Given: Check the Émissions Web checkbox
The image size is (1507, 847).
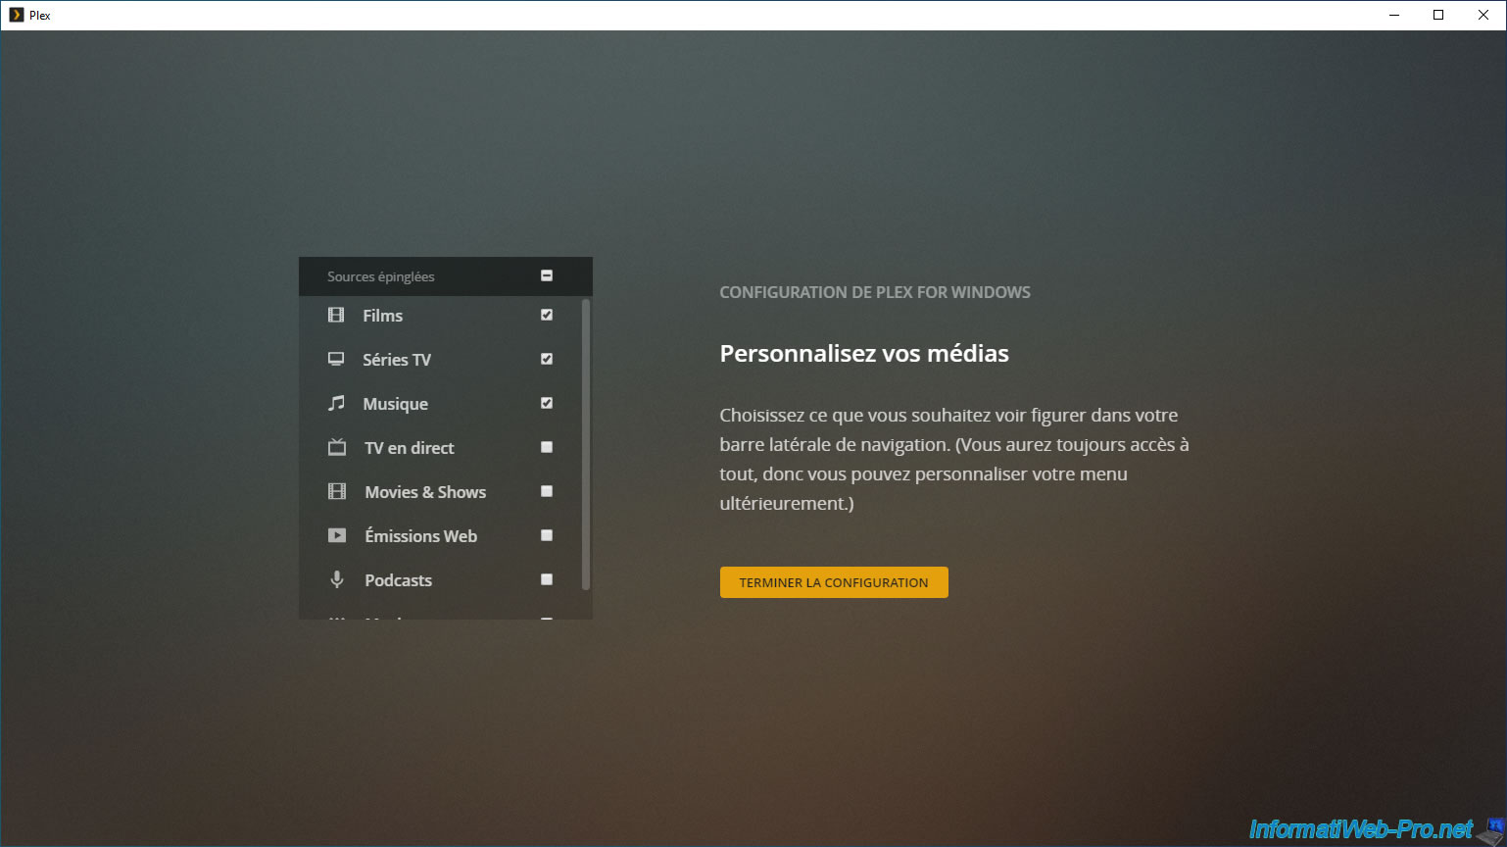Looking at the screenshot, I should pos(547,535).
